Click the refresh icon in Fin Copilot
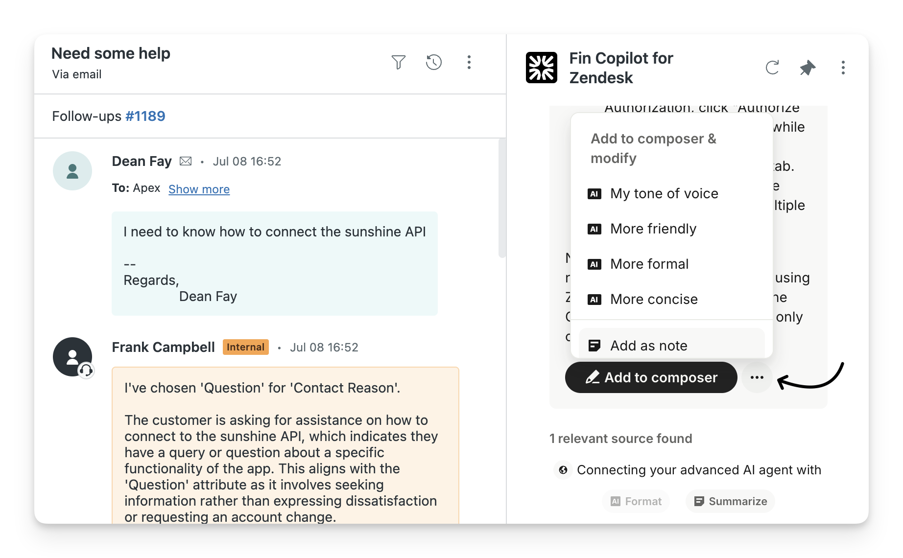This screenshot has height=558, width=903. coord(772,68)
